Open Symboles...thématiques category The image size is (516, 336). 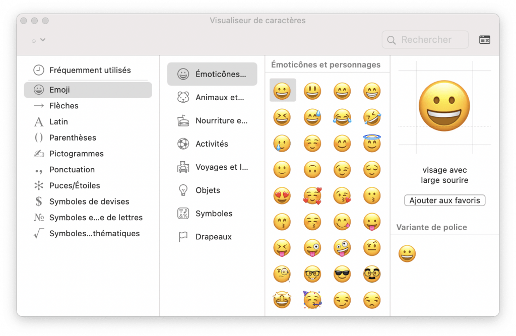pos(88,233)
